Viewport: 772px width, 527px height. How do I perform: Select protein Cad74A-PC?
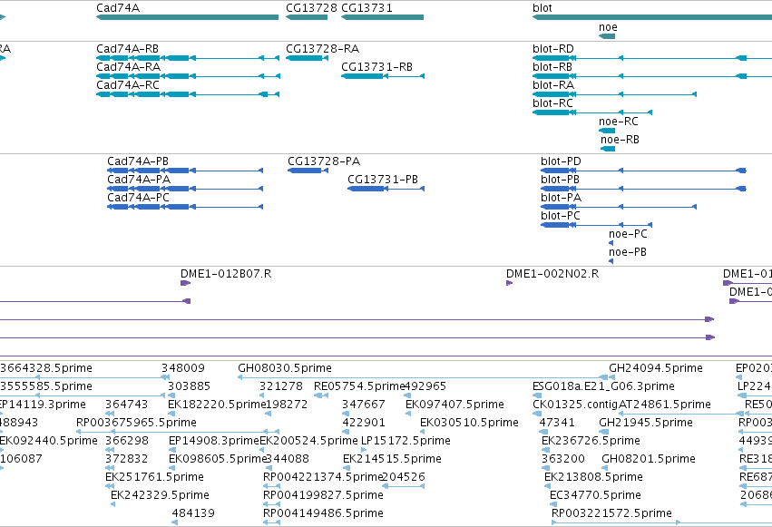click(x=139, y=198)
